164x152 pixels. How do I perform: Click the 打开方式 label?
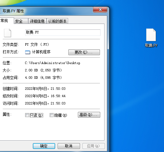[x=10, y=52]
